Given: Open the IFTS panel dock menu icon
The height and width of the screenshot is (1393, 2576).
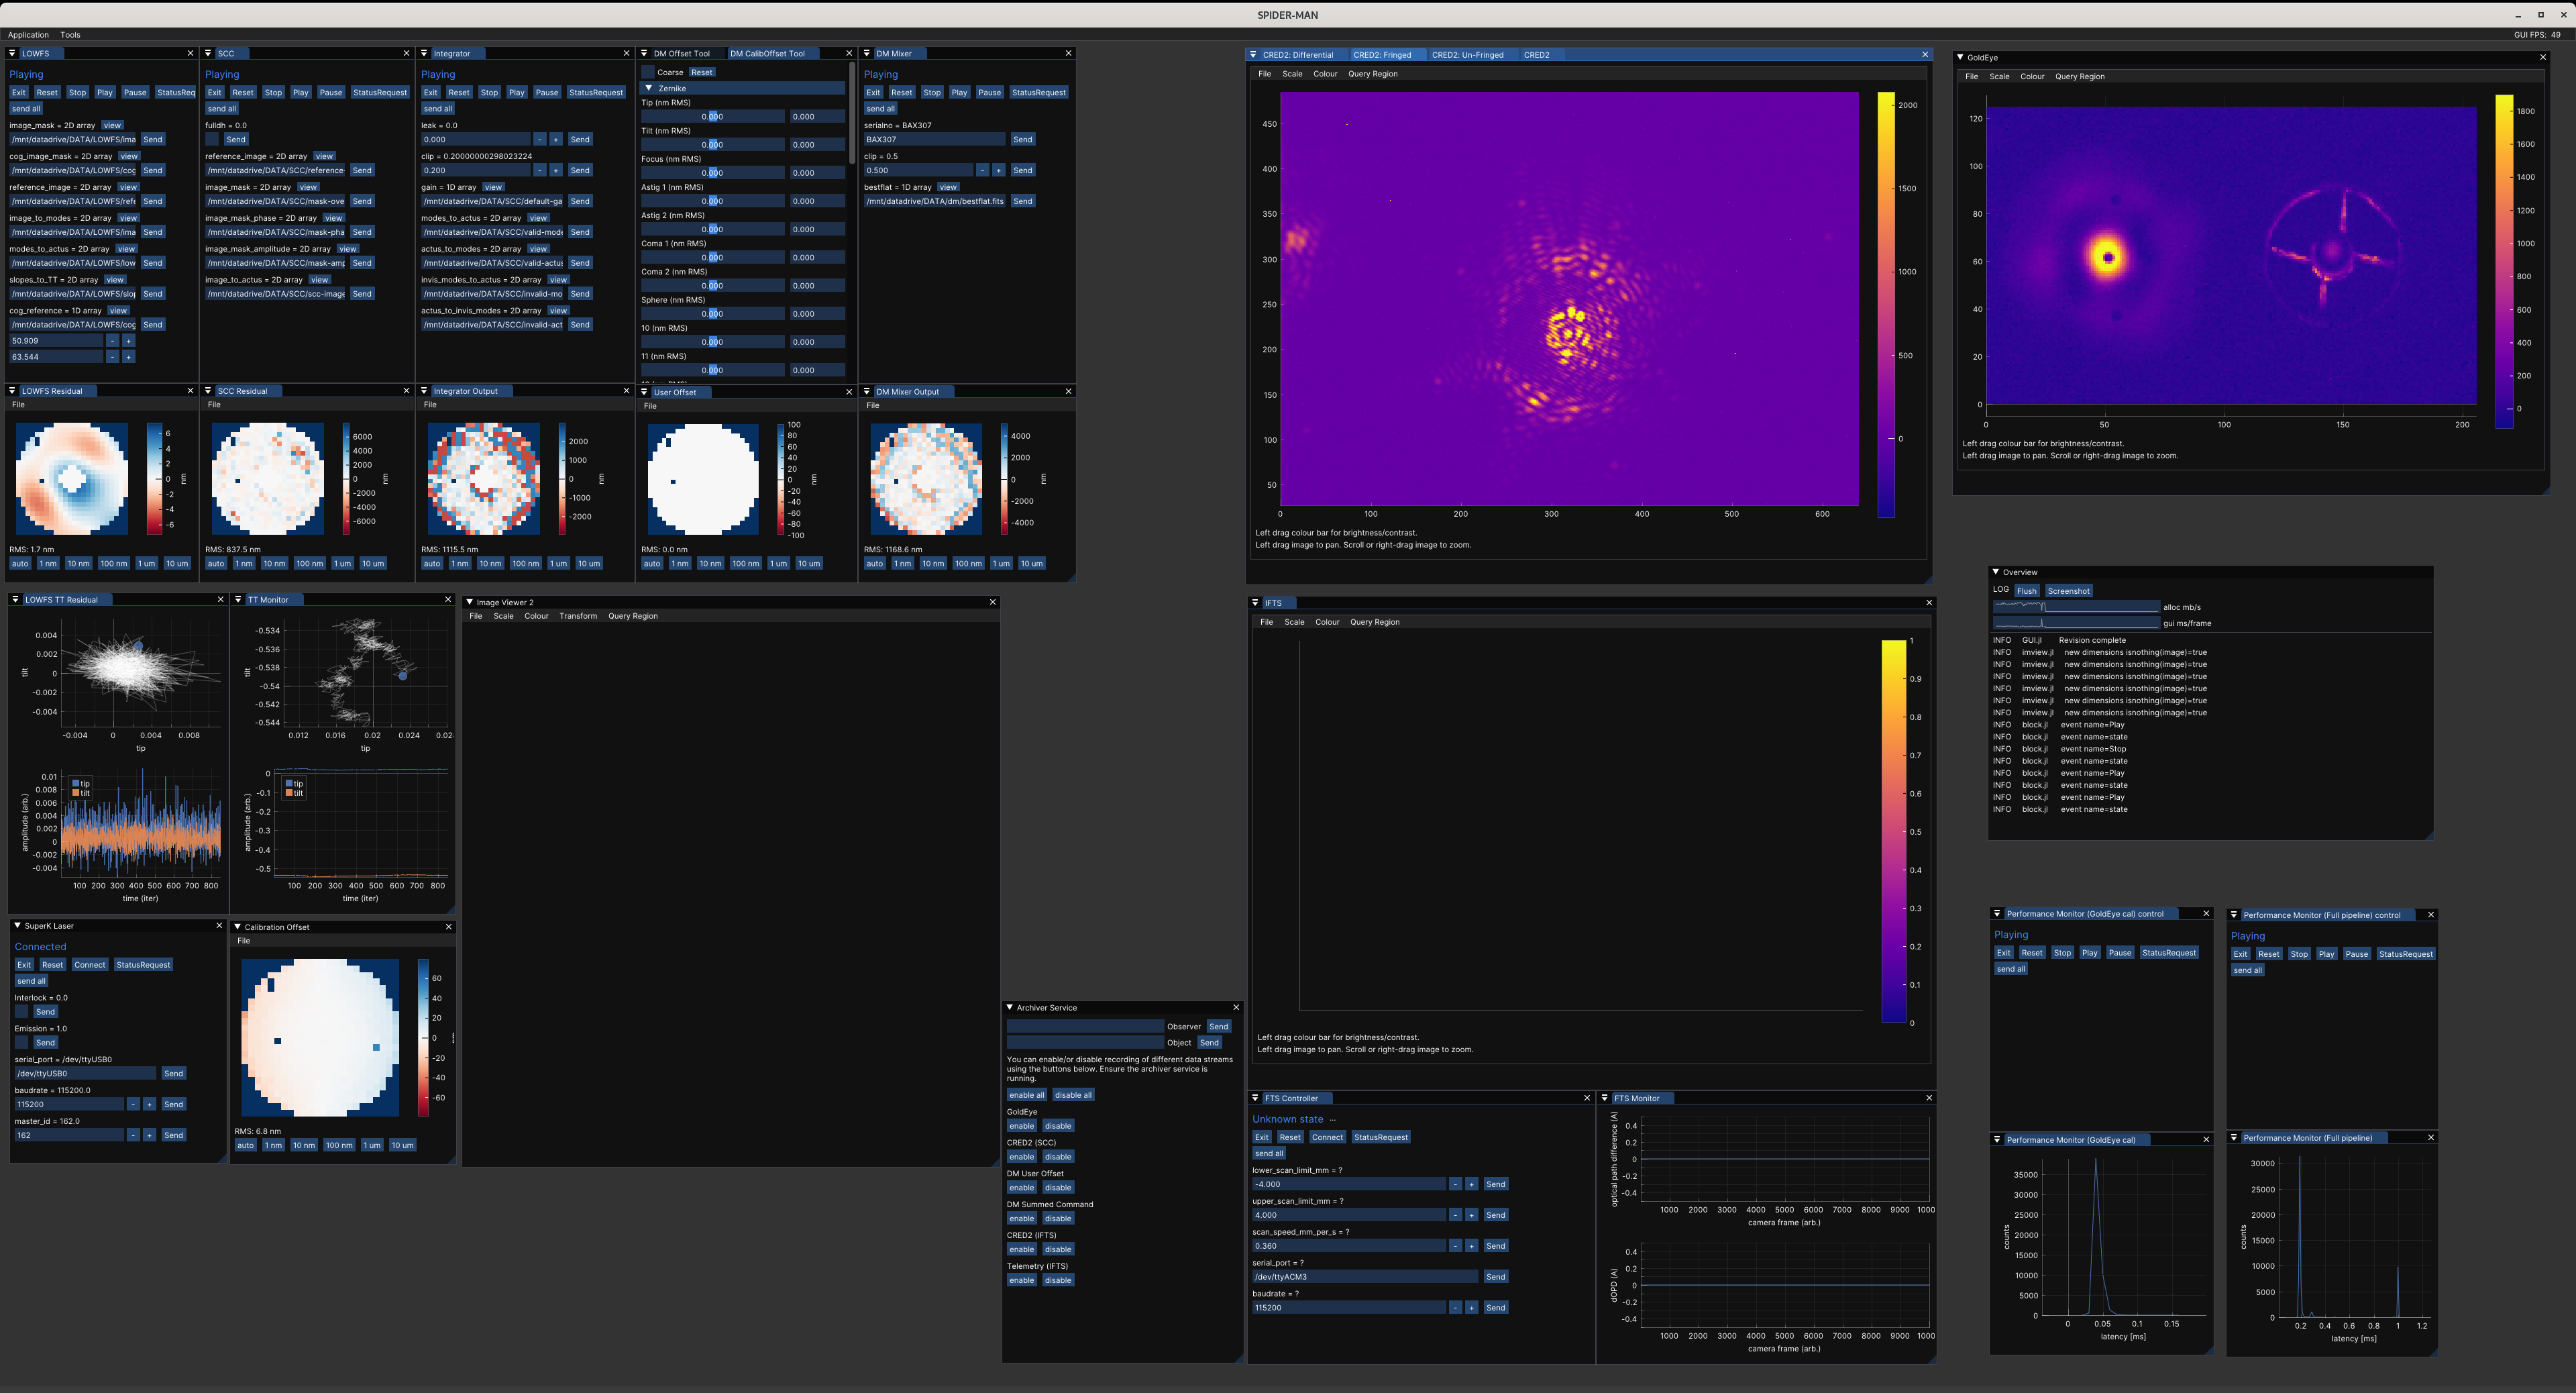Looking at the screenshot, I should click(1256, 603).
